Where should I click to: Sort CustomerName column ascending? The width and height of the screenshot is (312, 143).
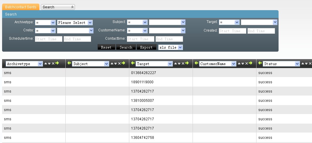click(x=239, y=64)
